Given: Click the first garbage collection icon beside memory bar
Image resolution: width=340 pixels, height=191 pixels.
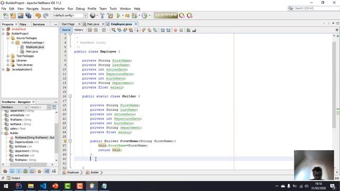Looking at the screenshot, I should (x=182, y=15).
